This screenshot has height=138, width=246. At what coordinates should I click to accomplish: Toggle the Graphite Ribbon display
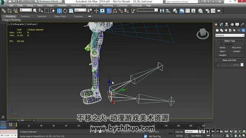pos(182,11)
